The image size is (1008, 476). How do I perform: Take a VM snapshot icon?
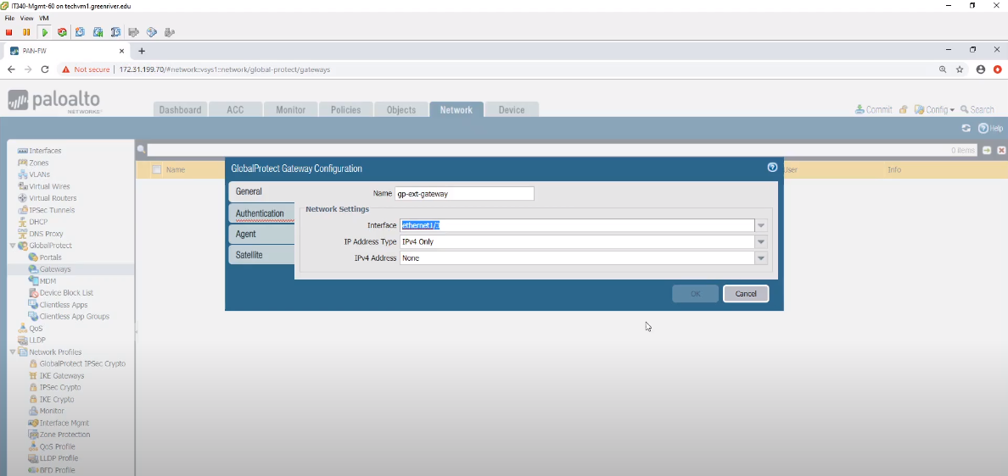(80, 32)
